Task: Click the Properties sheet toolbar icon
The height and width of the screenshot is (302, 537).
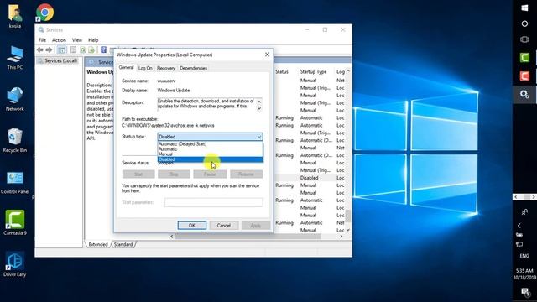Action: (x=73, y=50)
